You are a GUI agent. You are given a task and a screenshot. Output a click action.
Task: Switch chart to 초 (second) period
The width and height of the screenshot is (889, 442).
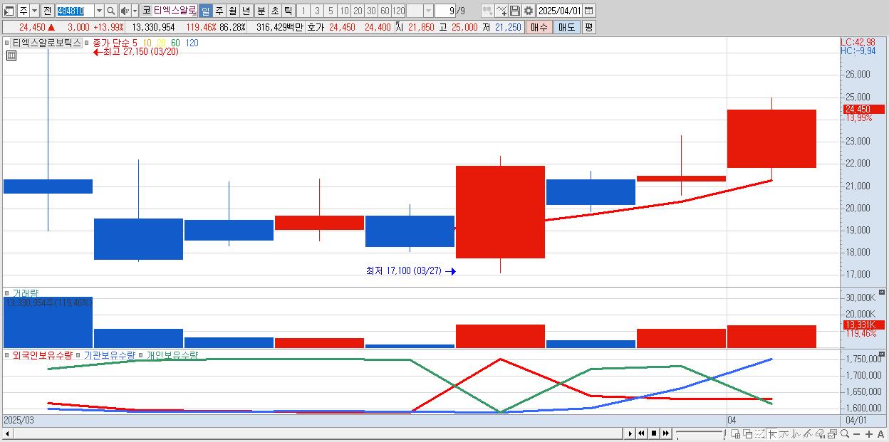pyautogui.click(x=274, y=11)
